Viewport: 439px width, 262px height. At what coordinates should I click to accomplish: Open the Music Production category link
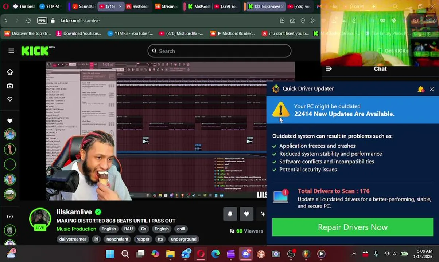pyautogui.click(x=76, y=229)
